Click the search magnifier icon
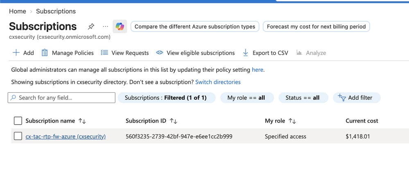409x181 pixels. 13,98
